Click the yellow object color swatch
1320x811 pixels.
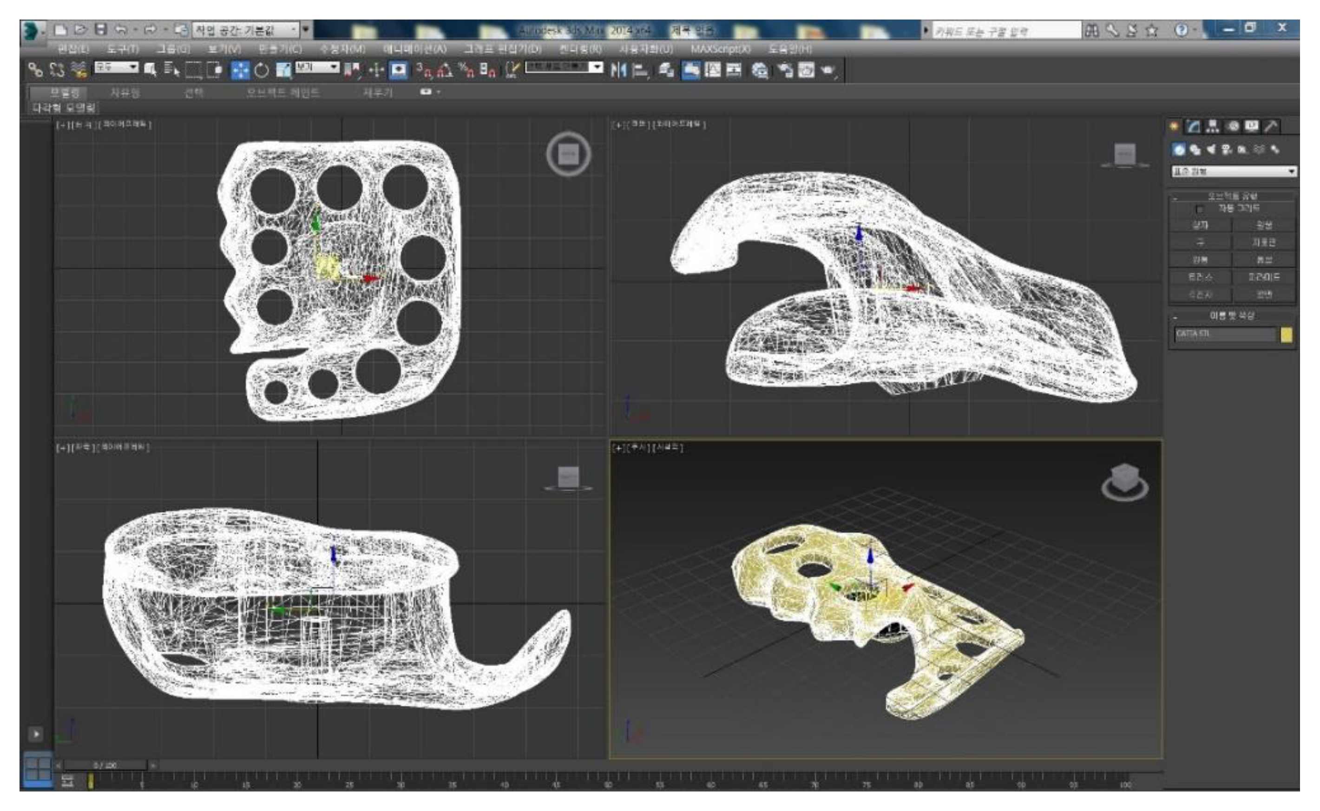click(x=1286, y=335)
